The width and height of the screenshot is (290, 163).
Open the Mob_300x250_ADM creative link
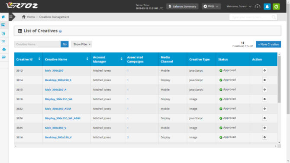click(58, 109)
